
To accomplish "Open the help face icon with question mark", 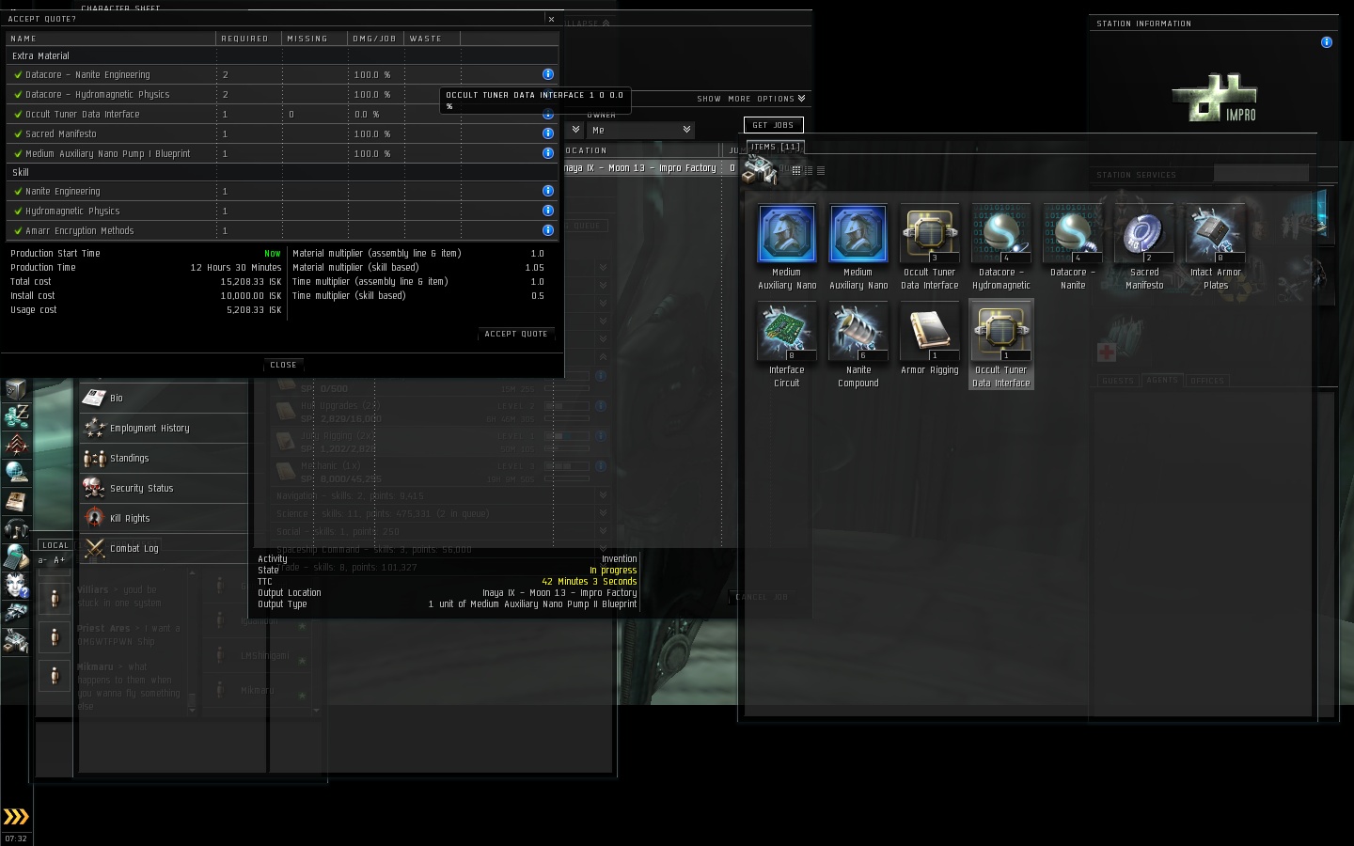I will pos(16,585).
